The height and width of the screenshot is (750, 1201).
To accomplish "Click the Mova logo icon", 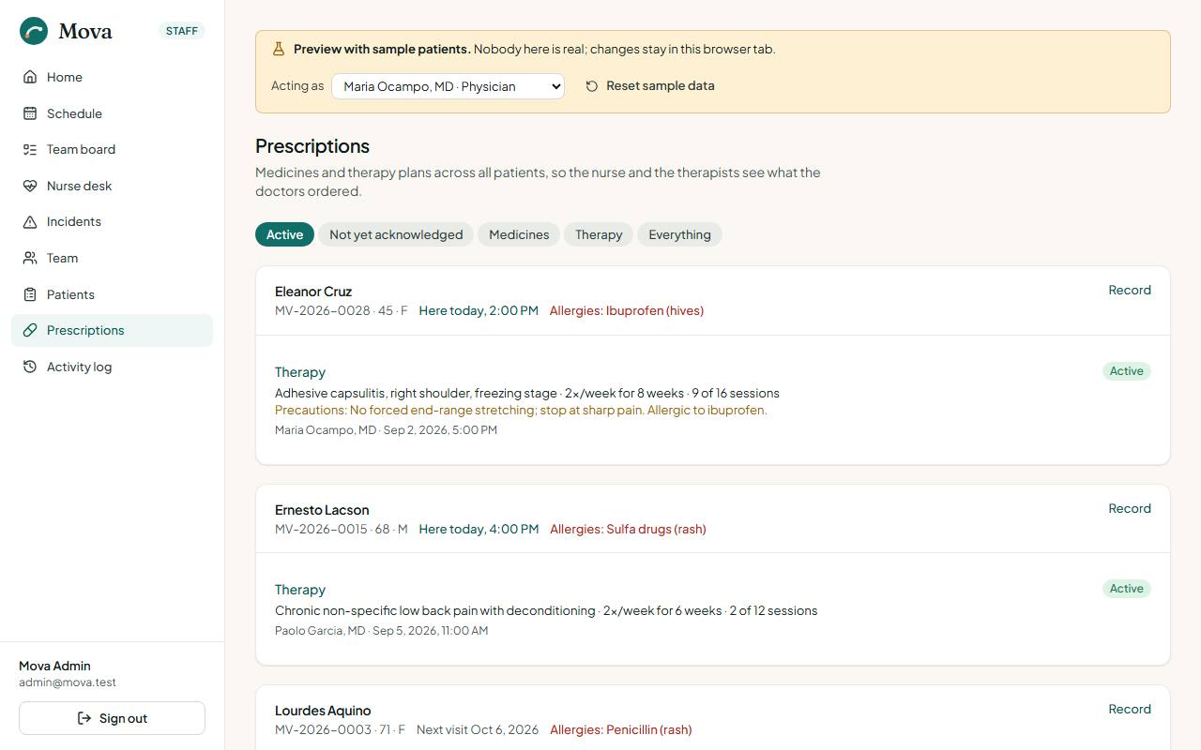I will [x=34, y=31].
